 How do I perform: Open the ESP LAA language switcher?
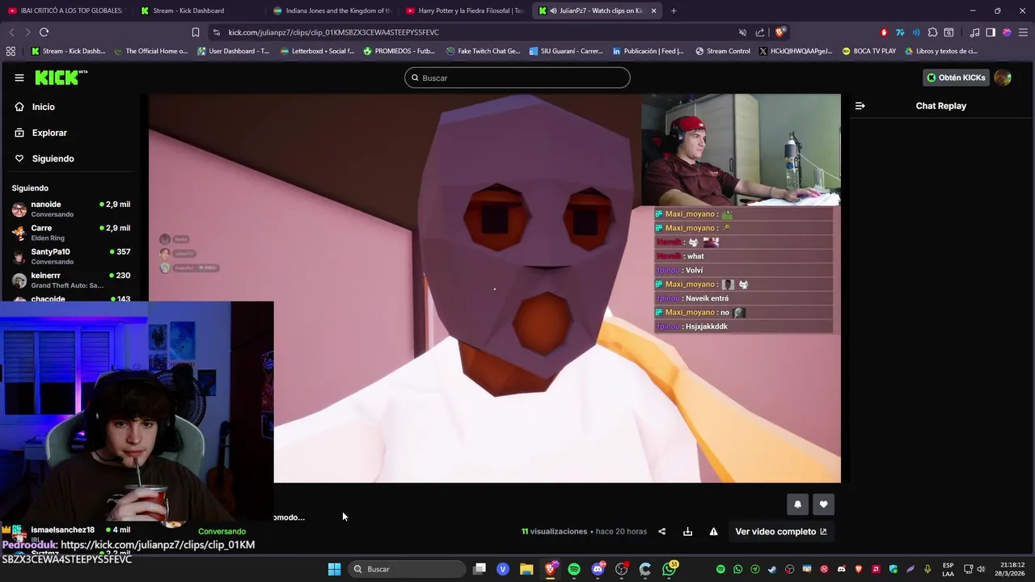point(948,569)
